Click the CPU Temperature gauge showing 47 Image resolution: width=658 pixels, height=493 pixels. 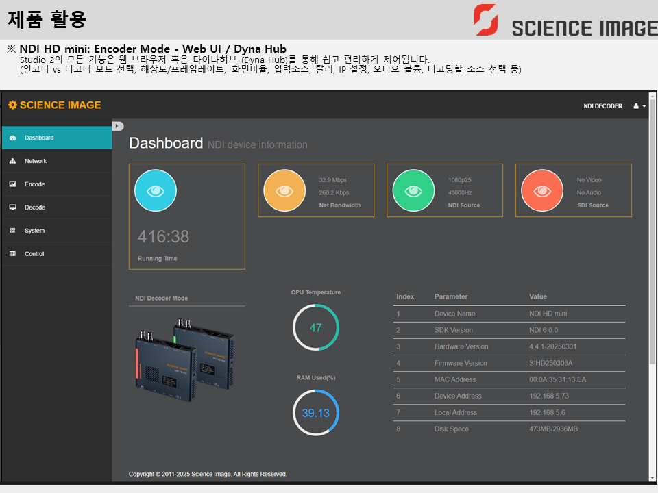[315, 327]
